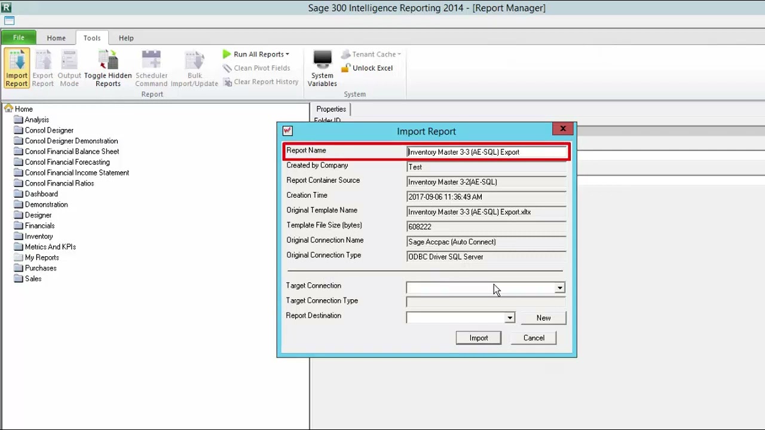Image resolution: width=765 pixels, height=430 pixels.
Task: Switch to the Home ribbon tab
Action: click(56, 38)
